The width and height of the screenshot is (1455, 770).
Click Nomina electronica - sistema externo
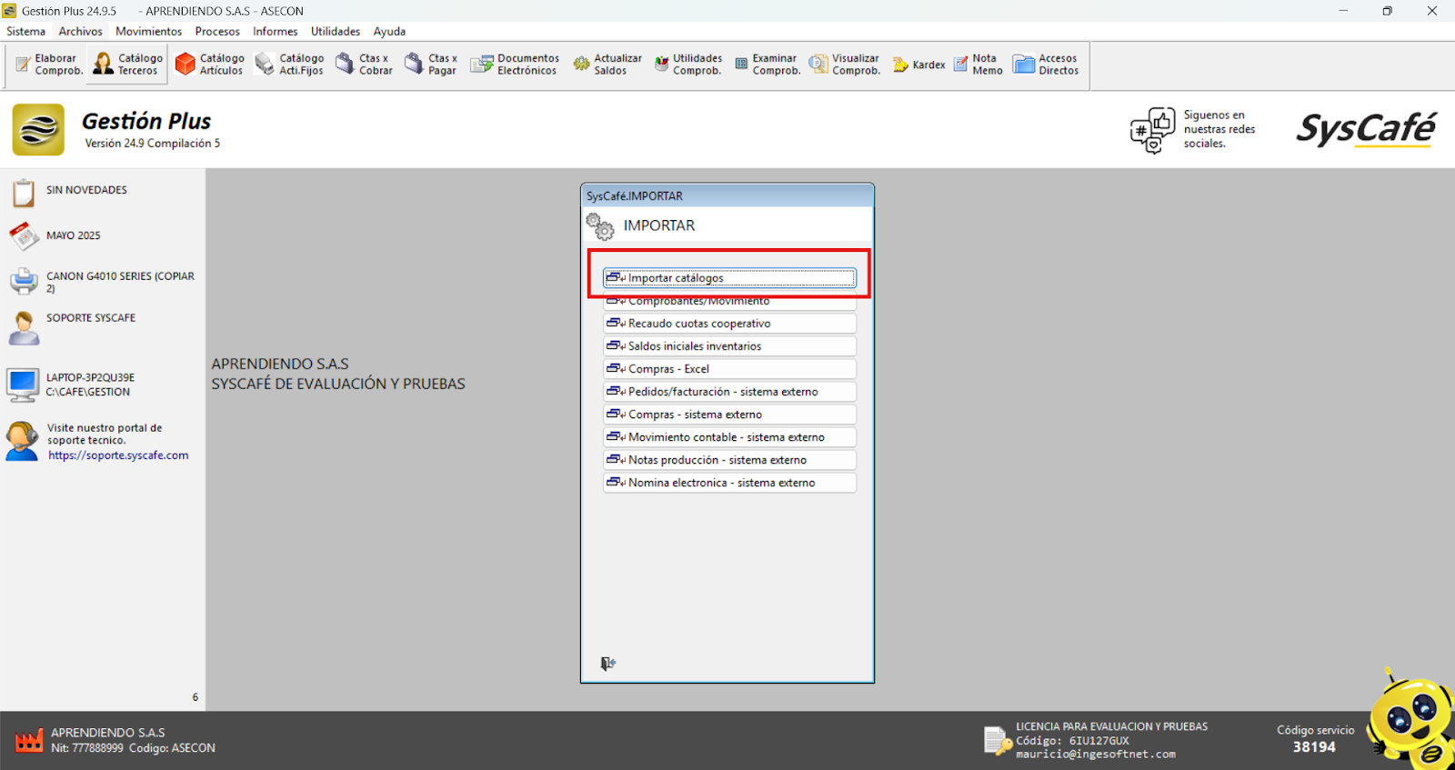point(729,483)
